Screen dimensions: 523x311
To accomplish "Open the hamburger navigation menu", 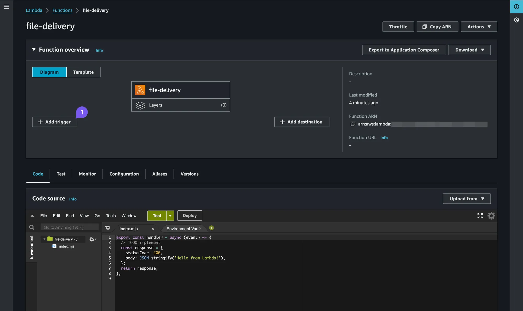I will (x=7, y=7).
